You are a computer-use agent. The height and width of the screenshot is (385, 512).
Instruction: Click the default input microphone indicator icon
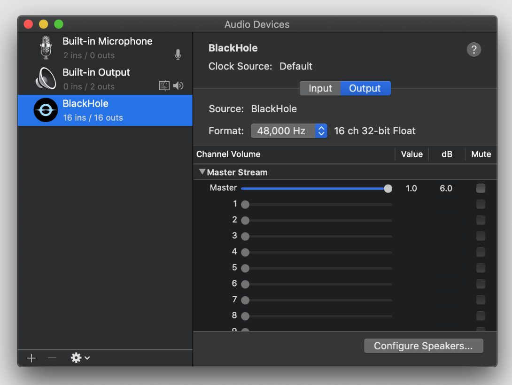pyautogui.click(x=178, y=54)
